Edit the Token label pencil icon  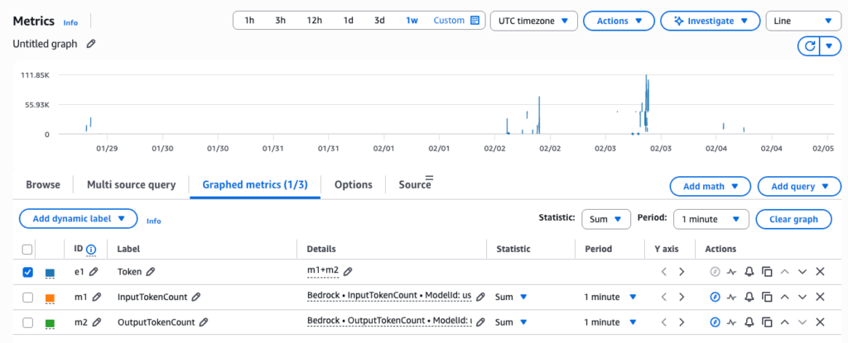coord(151,272)
